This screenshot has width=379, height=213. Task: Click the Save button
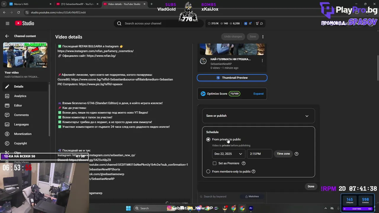click(x=253, y=36)
